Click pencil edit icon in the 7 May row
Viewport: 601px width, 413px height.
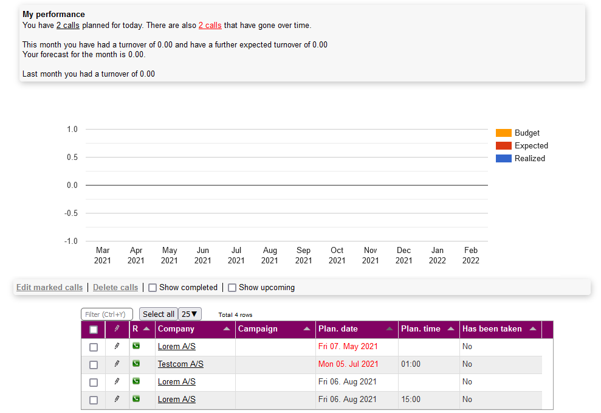click(117, 346)
